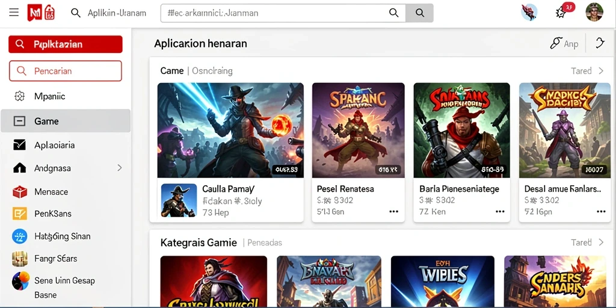Open the hamburger menu icon
The width and height of the screenshot is (616, 308).
pyautogui.click(x=14, y=13)
